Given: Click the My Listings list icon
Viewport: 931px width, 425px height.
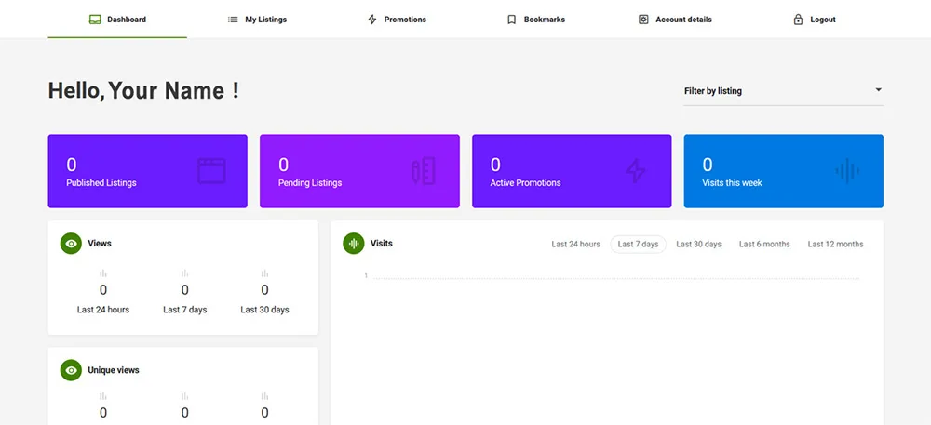Looking at the screenshot, I should pos(233,20).
